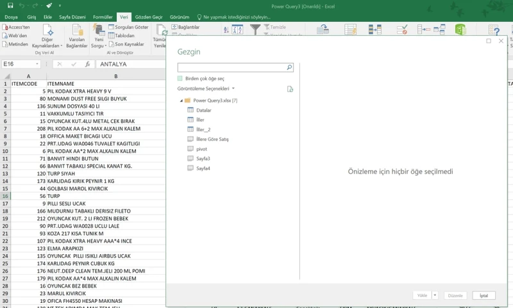Enable 'Birden çok öğe seç' checkbox
This screenshot has height=308, width=513.
180,78
